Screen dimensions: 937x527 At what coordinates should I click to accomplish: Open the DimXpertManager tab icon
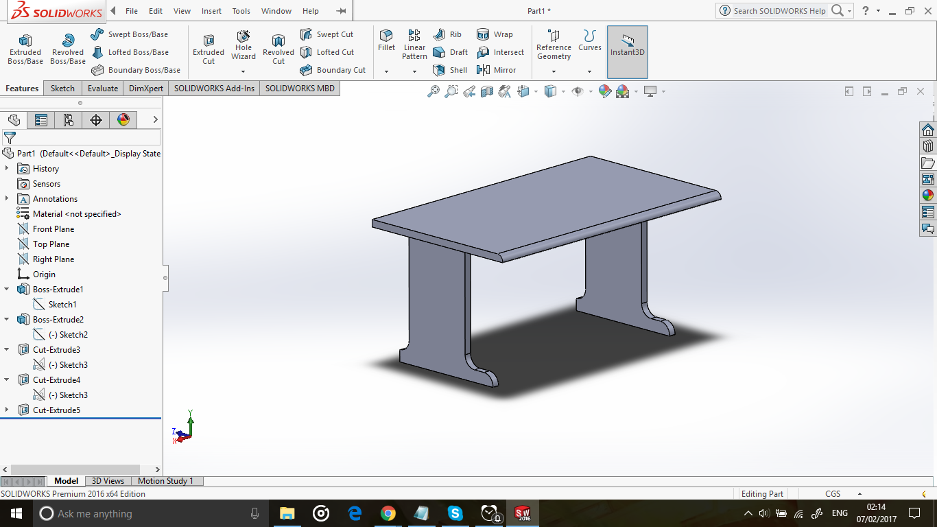click(96, 120)
